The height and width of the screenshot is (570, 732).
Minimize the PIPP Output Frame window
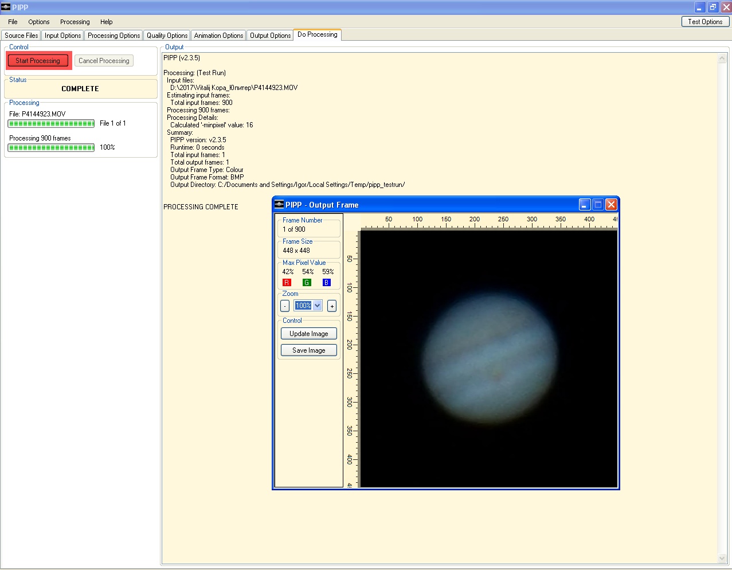tap(585, 205)
